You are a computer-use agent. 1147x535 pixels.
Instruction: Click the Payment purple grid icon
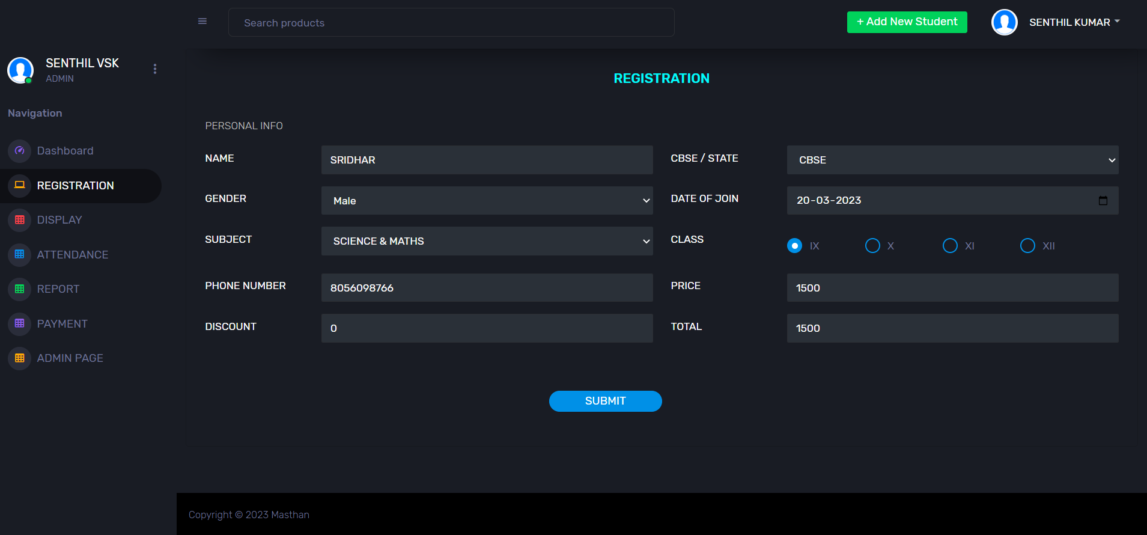click(x=20, y=323)
